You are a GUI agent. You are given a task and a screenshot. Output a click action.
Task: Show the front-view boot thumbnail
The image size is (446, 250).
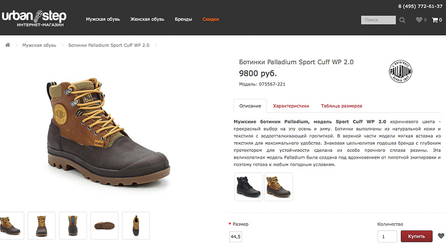tap(41, 226)
